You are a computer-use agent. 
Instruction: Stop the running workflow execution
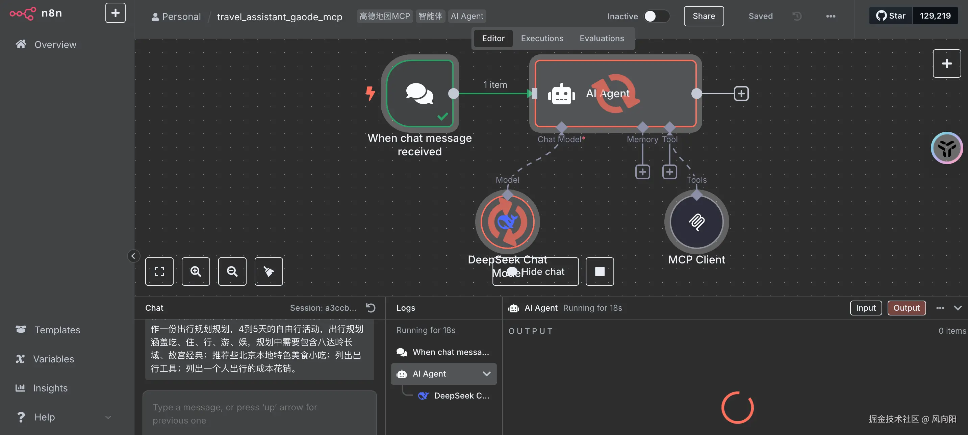point(600,271)
